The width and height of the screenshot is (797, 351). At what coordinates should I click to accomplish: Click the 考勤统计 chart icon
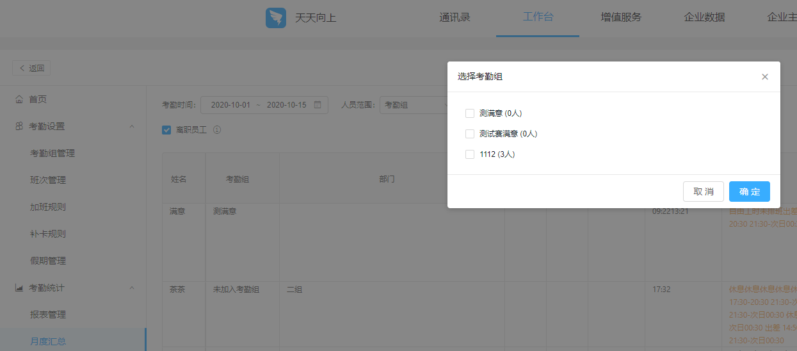pyautogui.click(x=19, y=288)
